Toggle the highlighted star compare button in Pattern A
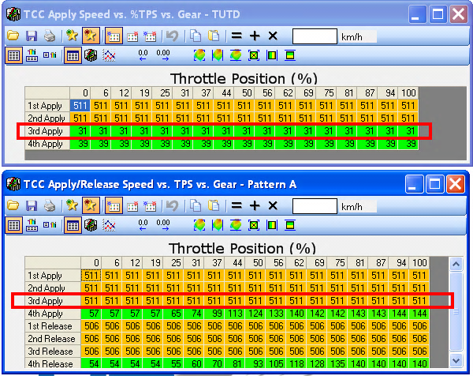This screenshot has height=376, width=473. tap(91, 205)
